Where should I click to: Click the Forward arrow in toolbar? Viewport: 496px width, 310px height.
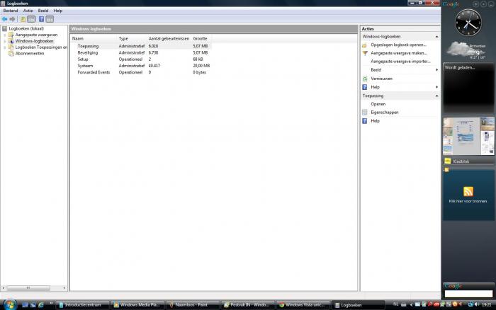(12, 19)
